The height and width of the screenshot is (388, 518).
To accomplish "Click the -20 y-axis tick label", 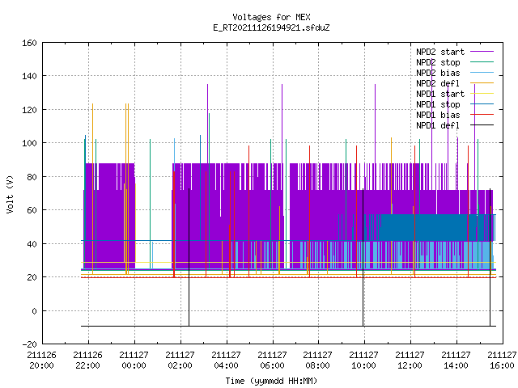I will click(x=29, y=344).
